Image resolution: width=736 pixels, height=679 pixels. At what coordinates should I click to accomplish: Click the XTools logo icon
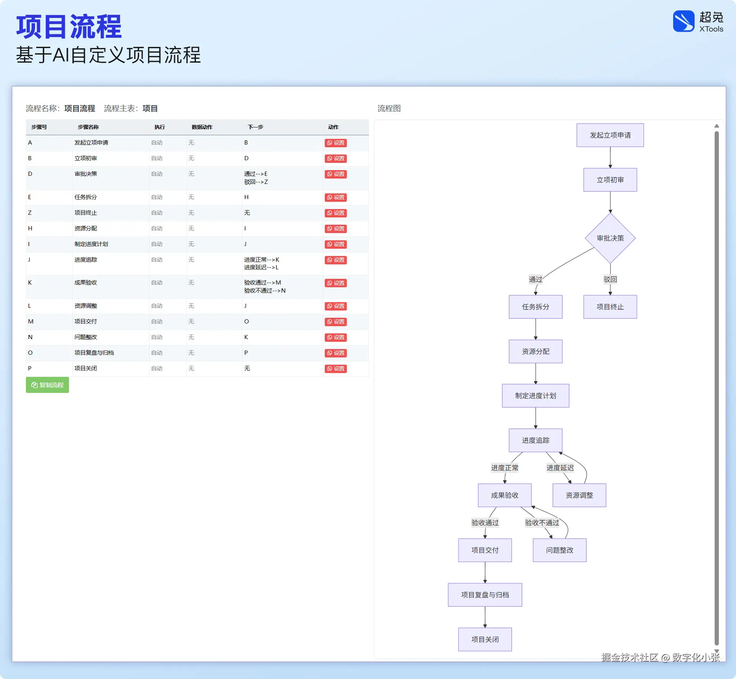[683, 21]
